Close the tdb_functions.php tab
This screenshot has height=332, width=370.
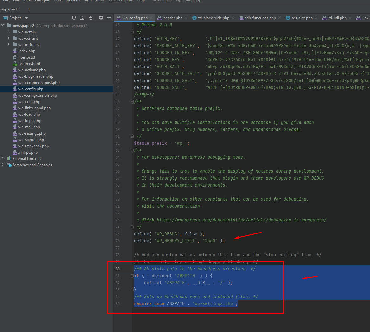pyautogui.click(x=279, y=18)
